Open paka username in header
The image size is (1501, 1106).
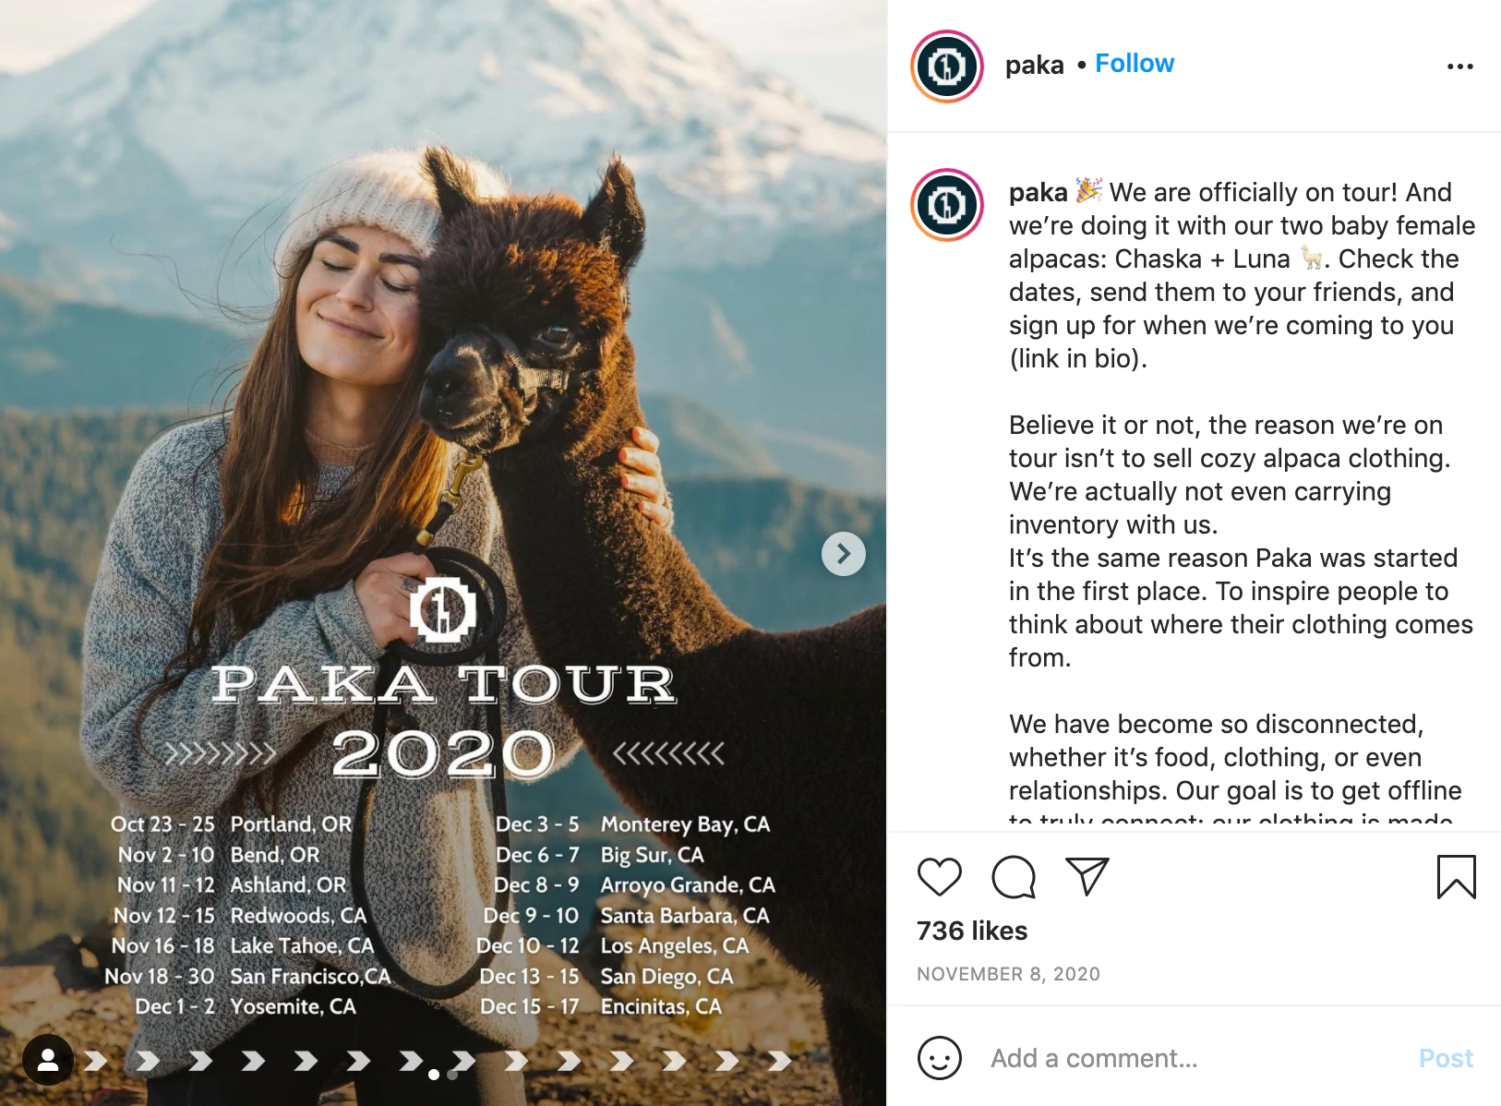pyautogui.click(x=1034, y=65)
